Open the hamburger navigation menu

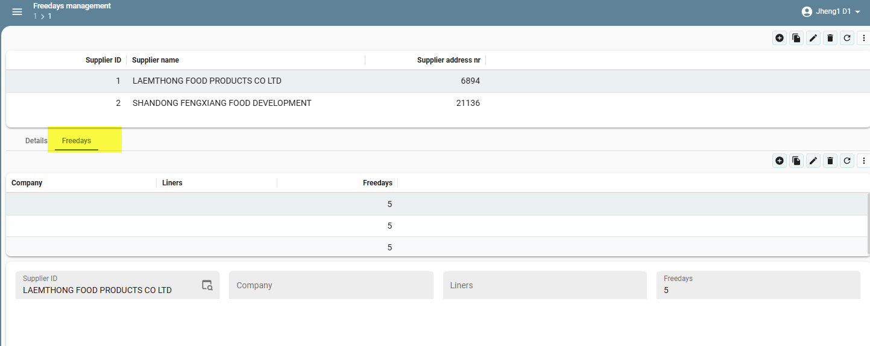point(17,12)
